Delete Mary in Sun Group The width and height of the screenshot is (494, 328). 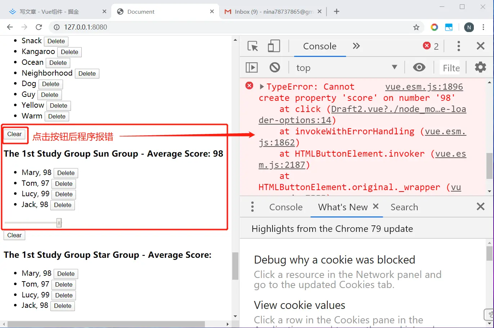pos(66,173)
